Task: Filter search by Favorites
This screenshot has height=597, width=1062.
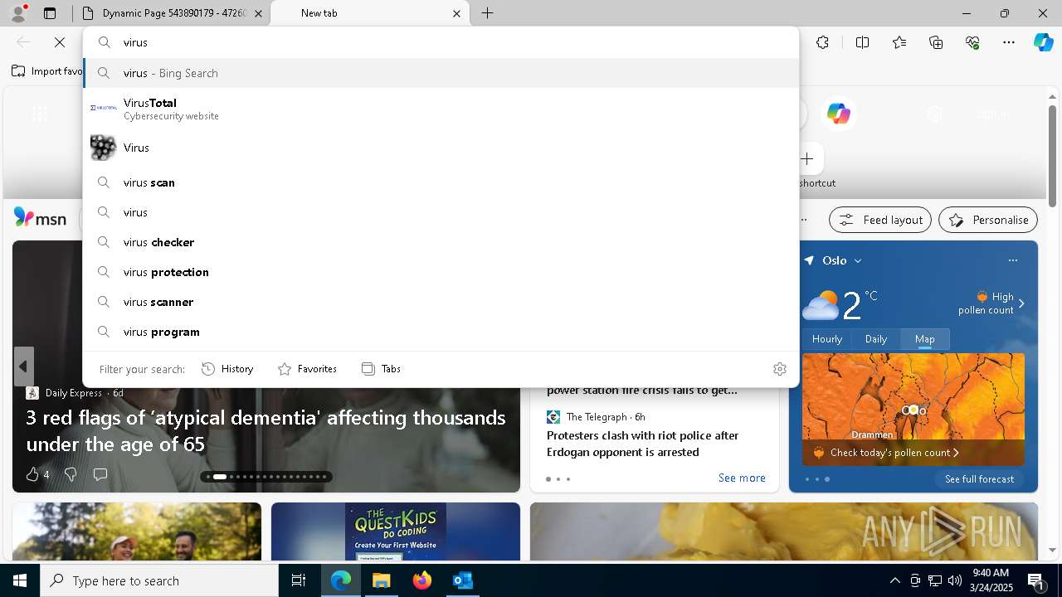Action: point(308,369)
